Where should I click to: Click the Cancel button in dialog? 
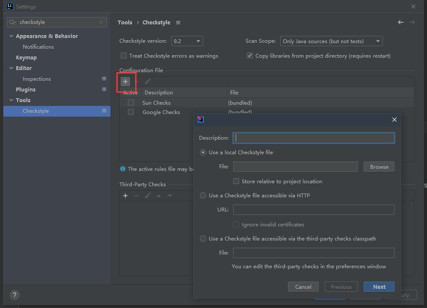[x=303, y=287]
